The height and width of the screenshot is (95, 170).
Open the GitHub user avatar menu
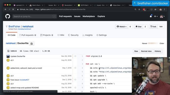click(162, 16)
